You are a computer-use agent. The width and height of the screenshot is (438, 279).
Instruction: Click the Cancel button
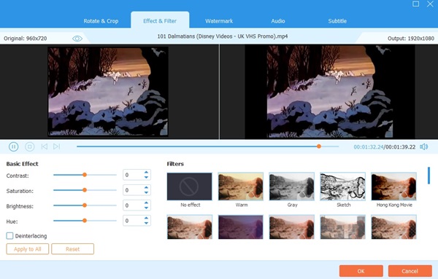click(x=410, y=271)
